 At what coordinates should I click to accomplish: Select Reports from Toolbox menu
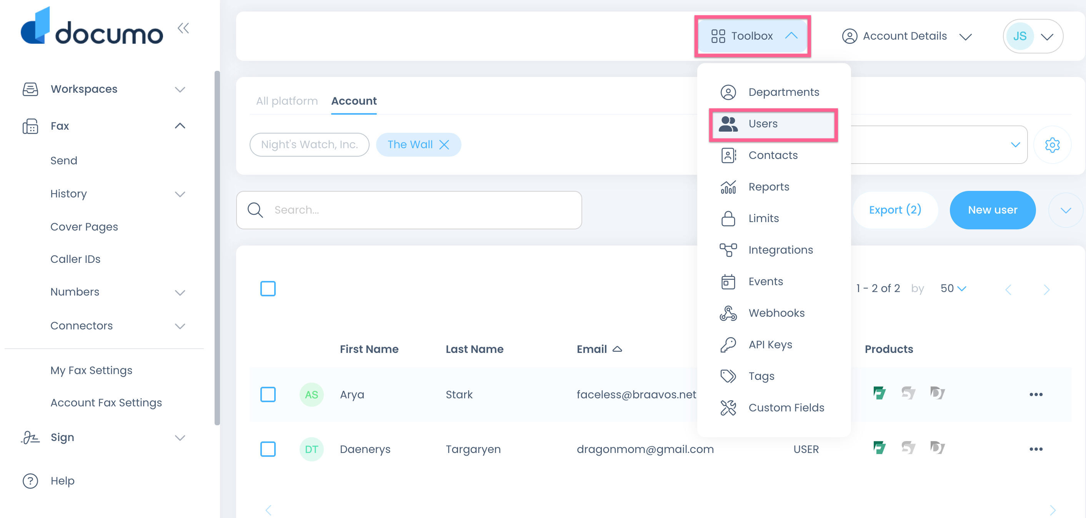pos(768,187)
